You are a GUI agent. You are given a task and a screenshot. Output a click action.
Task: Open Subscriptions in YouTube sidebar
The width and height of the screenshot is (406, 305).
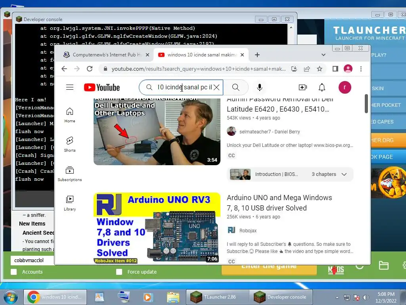70,174
